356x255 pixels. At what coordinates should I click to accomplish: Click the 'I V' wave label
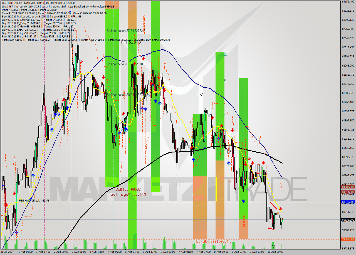pyautogui.click(x=200, y=95)
